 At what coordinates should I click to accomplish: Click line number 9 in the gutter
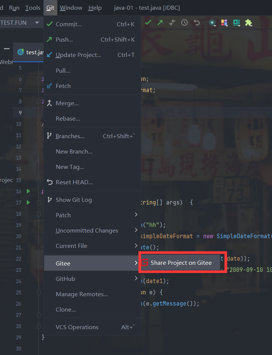[20, 113]
